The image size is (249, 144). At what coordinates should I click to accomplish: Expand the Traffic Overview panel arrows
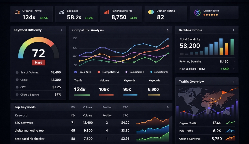click(234, 81)
